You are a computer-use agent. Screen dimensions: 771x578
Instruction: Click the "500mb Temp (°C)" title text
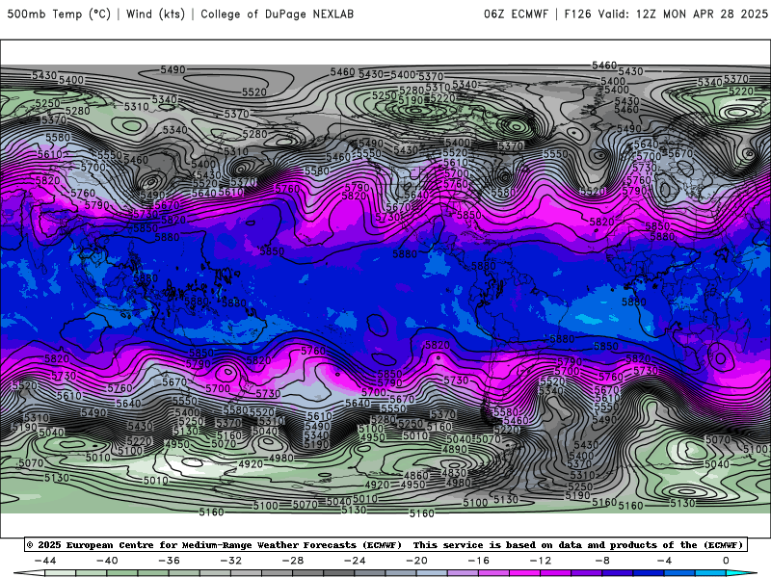(59, 13)
